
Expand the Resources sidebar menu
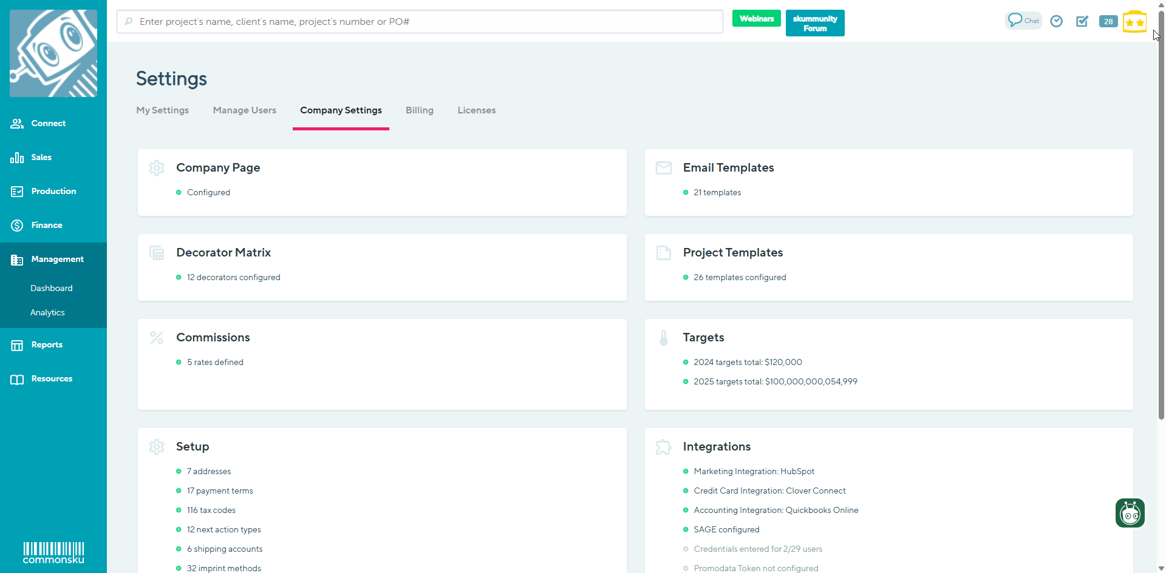pyautogui.click(x=52, y=379)
